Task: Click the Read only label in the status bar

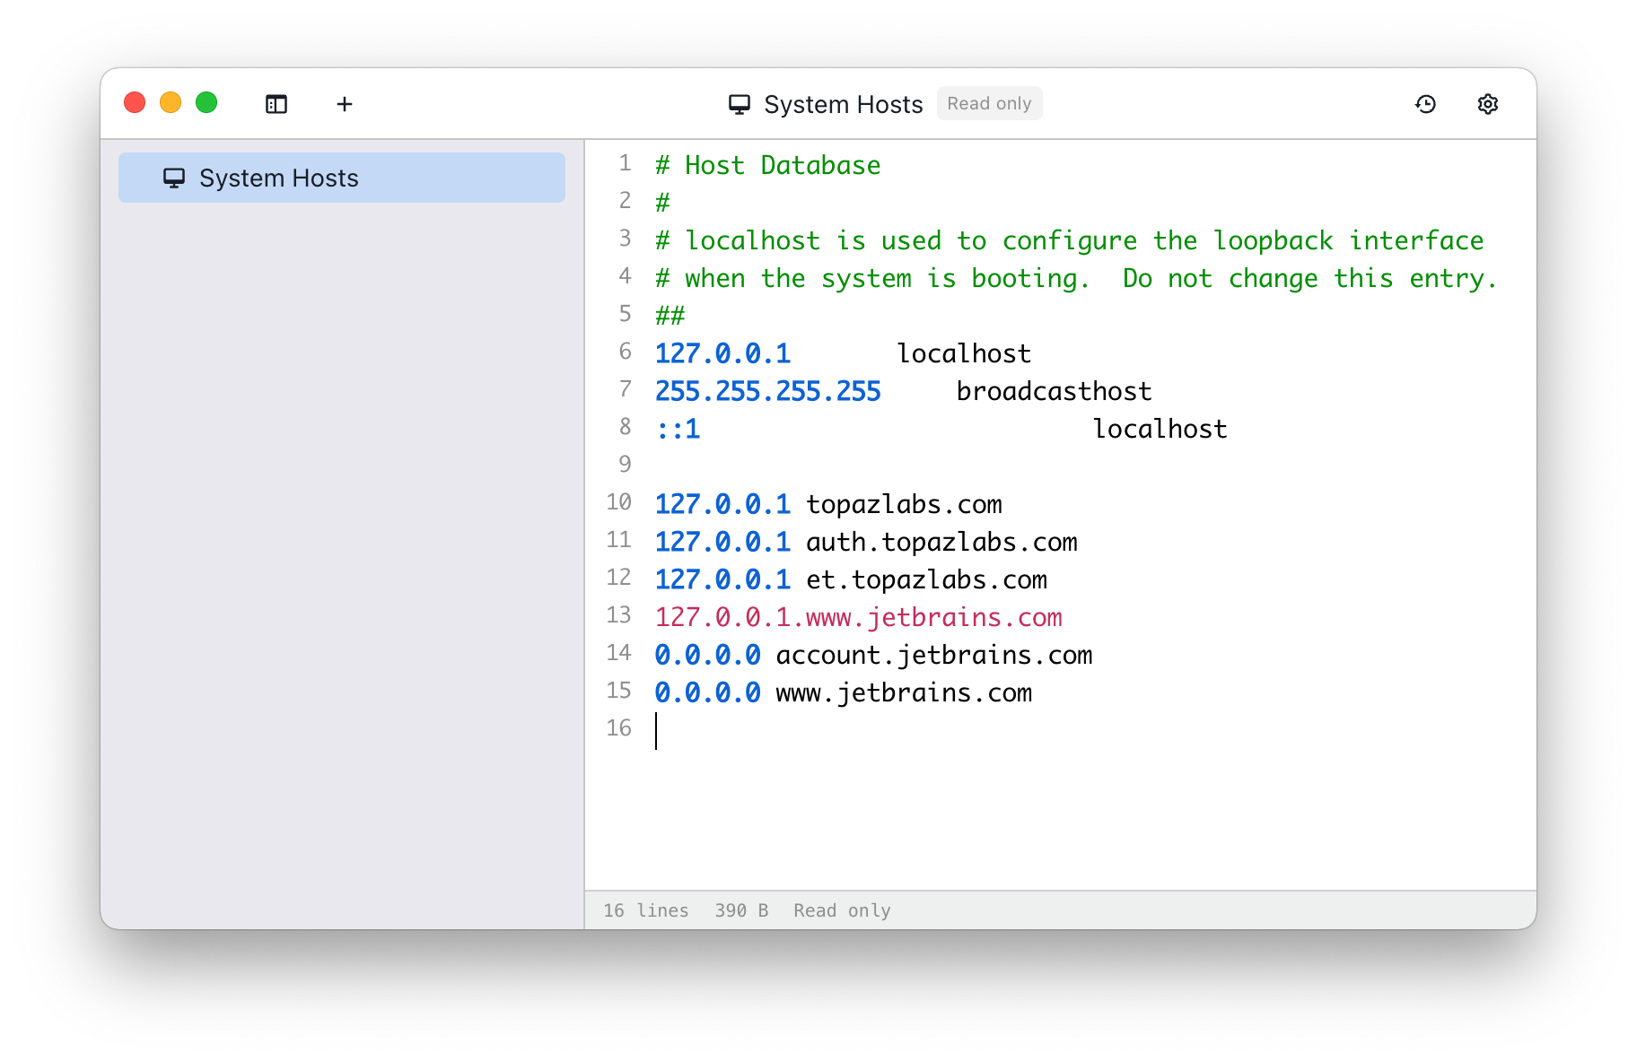Action: click(x=841, y=910)
